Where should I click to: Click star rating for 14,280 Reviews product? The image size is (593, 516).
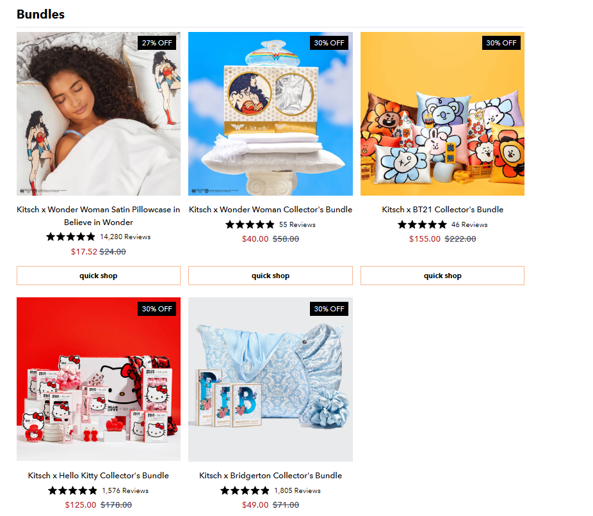pyautogui.click(x=70, y=237)
